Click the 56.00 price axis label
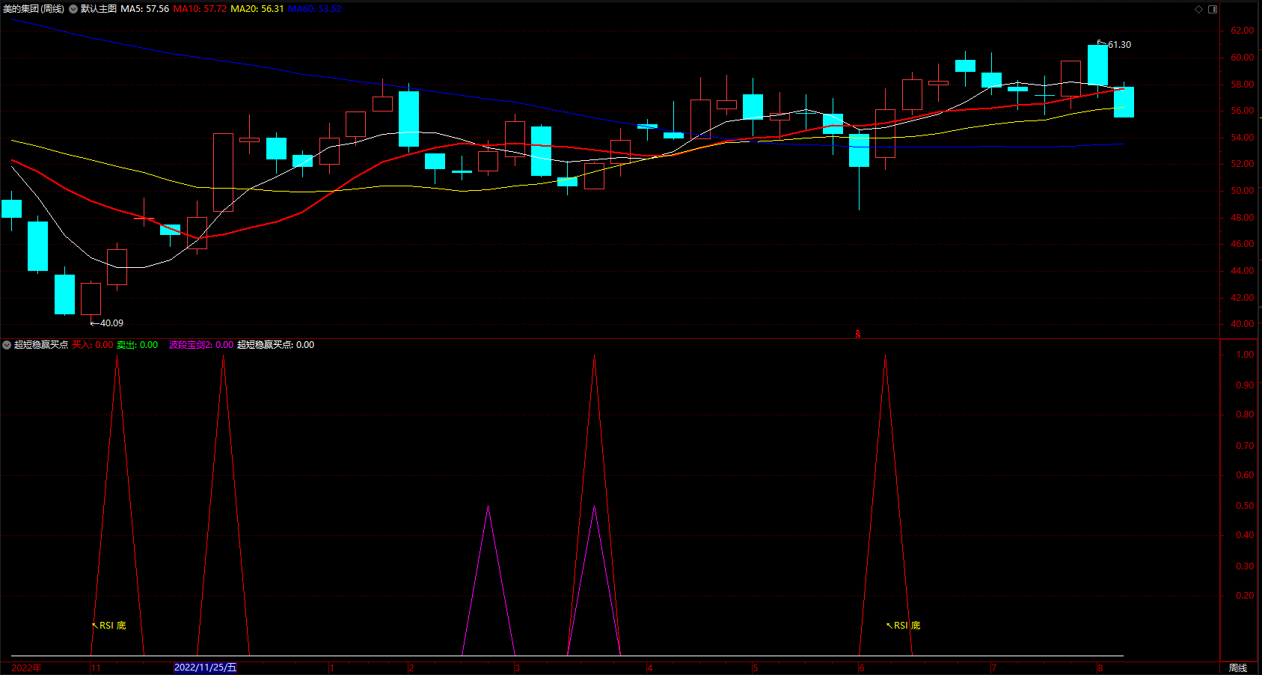 click(1242, 111)
